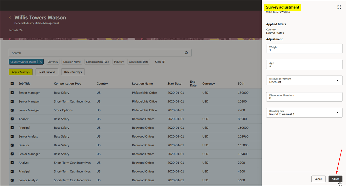The width and height of the screenshot is (347, 186).
Task: Expand the Survey adjustment panel to full screen
Action: click(x=339, y=7)
